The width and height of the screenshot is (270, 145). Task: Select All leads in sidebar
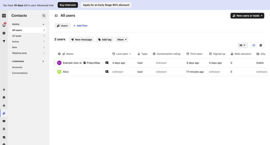(x=28, y=36)
